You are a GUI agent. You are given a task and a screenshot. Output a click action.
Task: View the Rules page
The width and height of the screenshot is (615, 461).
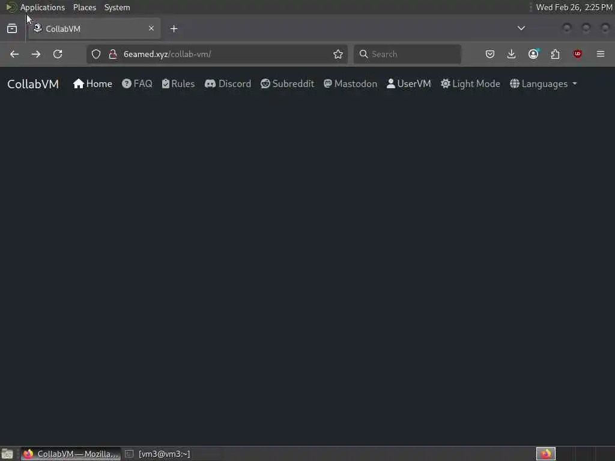point(178,84)
